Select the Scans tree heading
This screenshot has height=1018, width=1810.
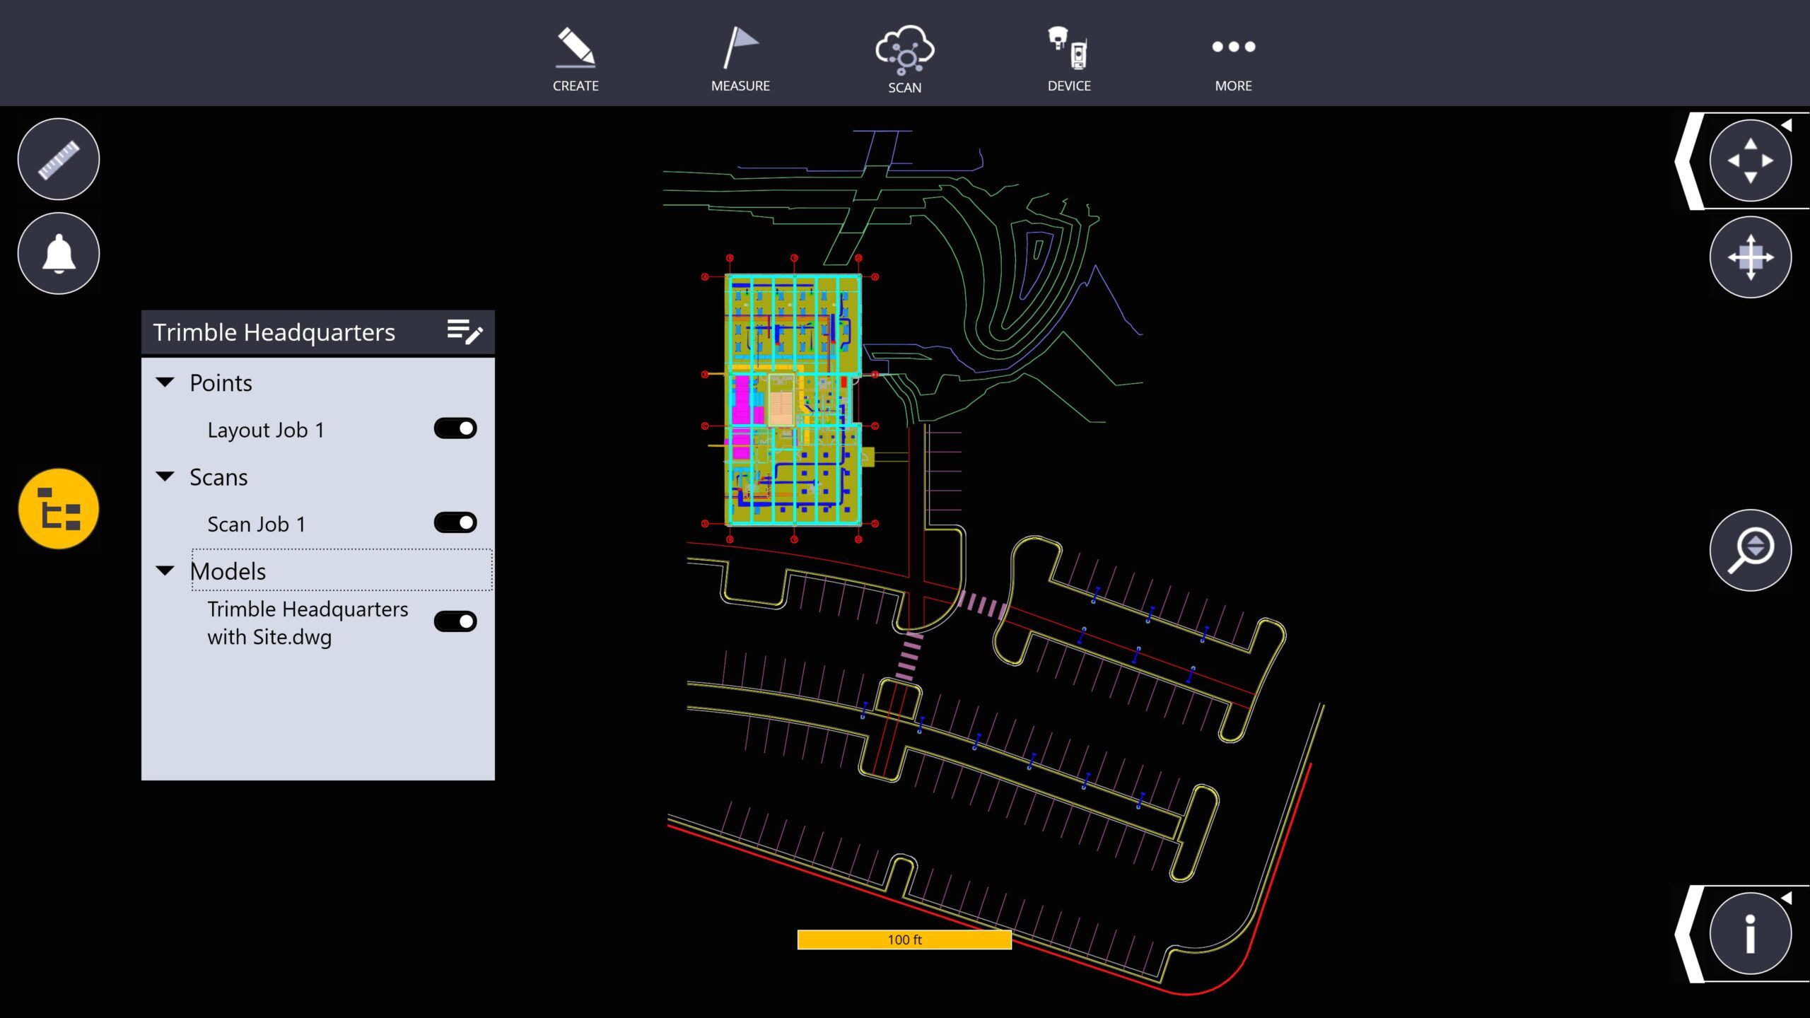coord(218,477)
